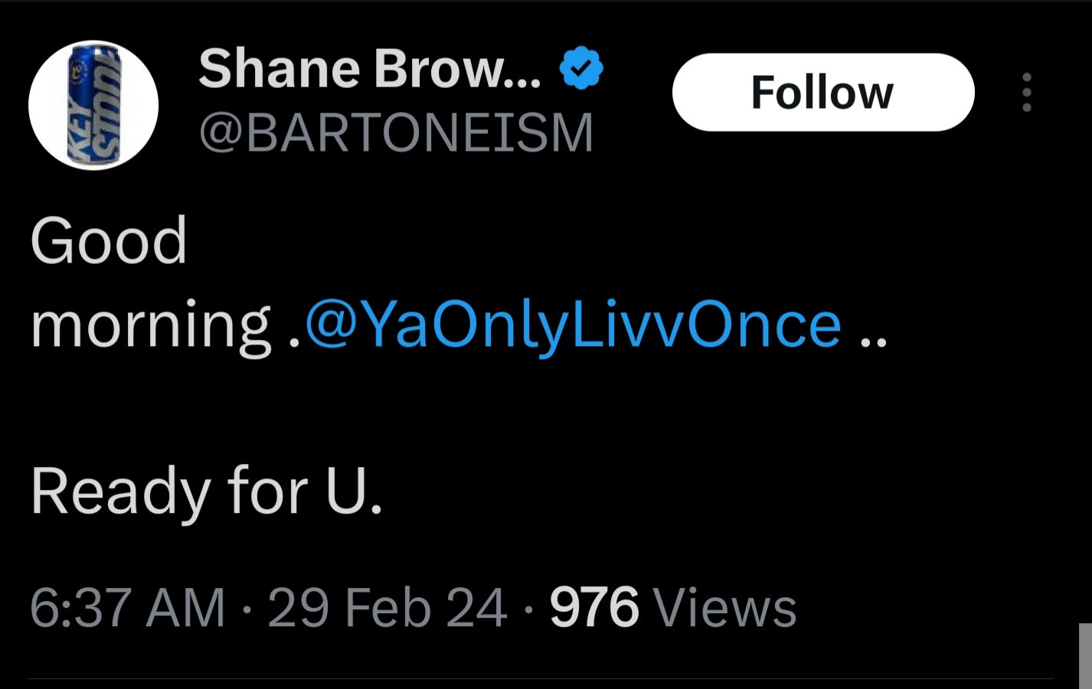Click the word "for" in the tweet
This screenshot has height=689, width=1092.
[267, 491]
